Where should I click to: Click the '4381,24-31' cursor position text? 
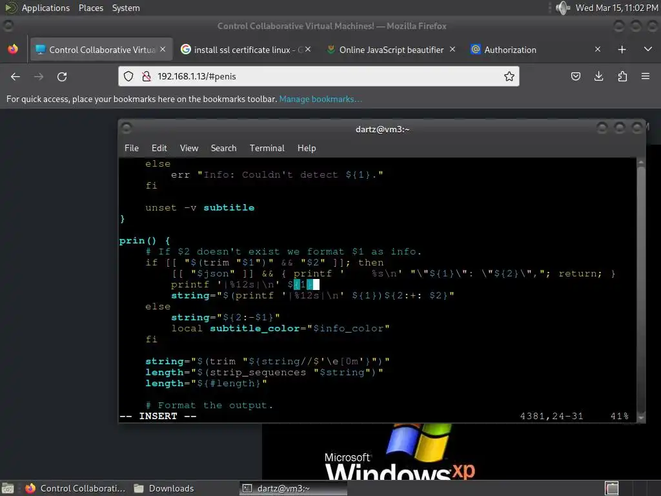pyautogui.click(x=551, y=417)
